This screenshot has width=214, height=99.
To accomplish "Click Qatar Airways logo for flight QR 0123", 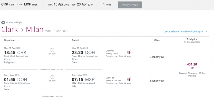I will point(129,79).
